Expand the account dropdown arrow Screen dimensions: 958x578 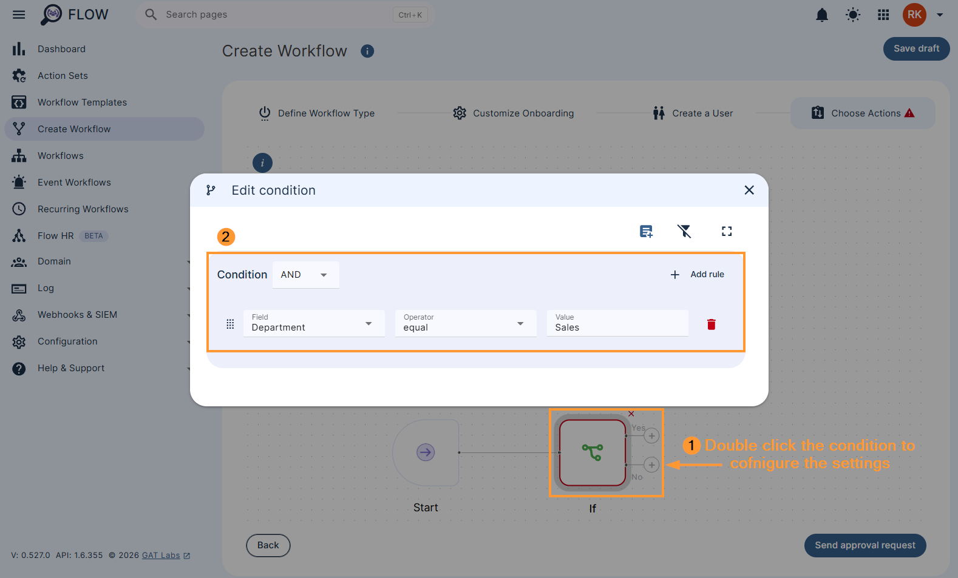[940, 15]
